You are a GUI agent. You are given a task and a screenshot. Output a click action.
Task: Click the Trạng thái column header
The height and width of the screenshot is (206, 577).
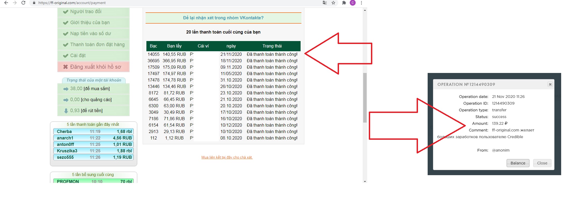272,46
